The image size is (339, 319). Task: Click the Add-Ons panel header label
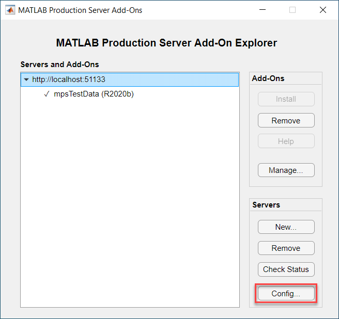pyautogui.click(x=268, y=78)
